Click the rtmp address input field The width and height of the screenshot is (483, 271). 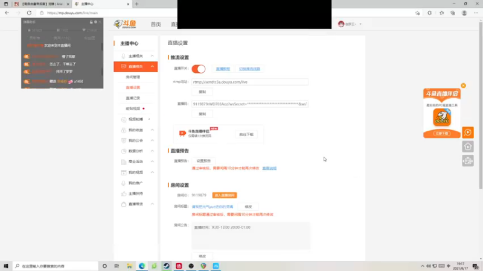[x=250, y=82]
